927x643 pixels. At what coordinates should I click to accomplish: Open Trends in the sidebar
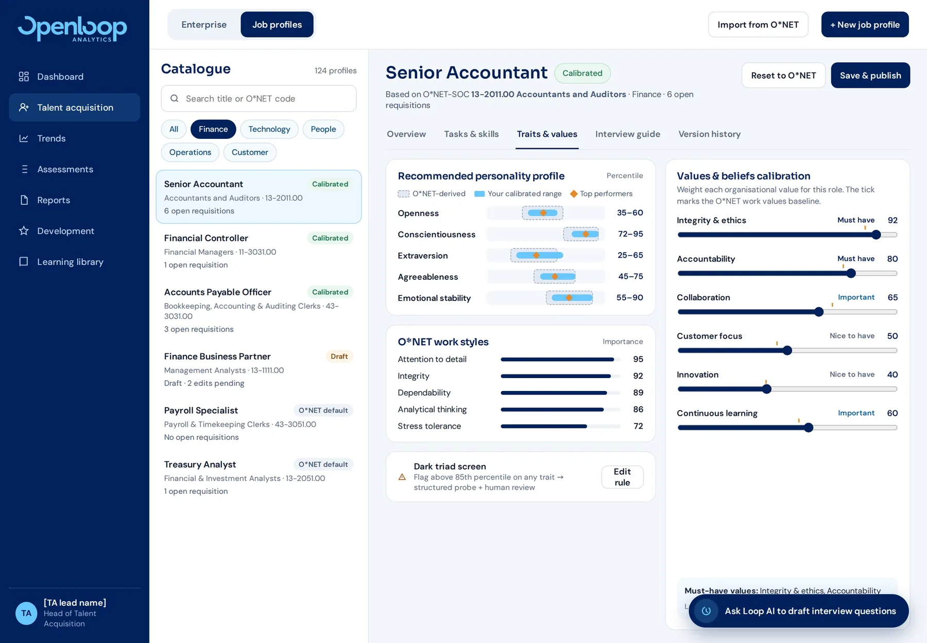74,138
